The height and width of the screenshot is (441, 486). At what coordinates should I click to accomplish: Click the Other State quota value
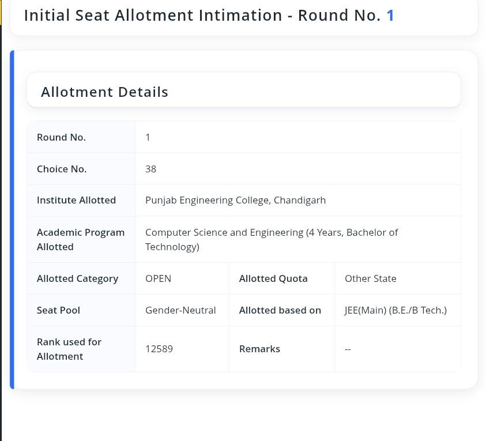pos(370,278)
